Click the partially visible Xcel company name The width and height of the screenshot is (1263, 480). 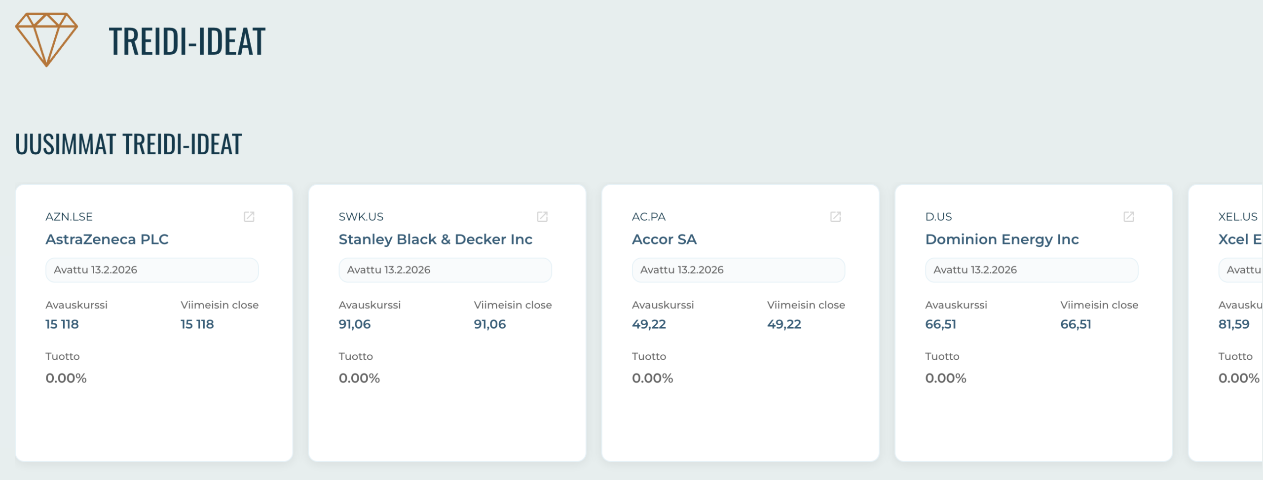(1239, 240)
